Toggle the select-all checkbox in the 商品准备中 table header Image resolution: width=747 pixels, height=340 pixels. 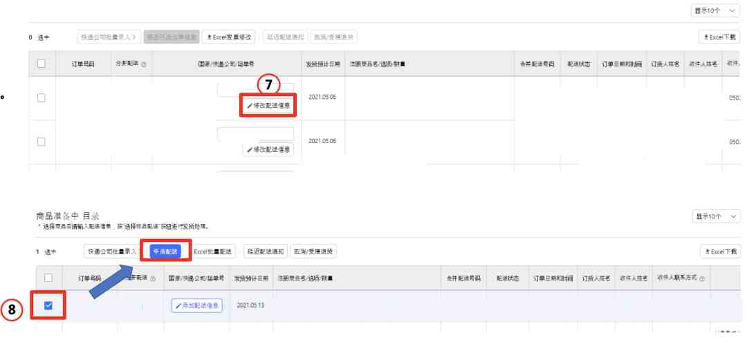coord(48,278)
